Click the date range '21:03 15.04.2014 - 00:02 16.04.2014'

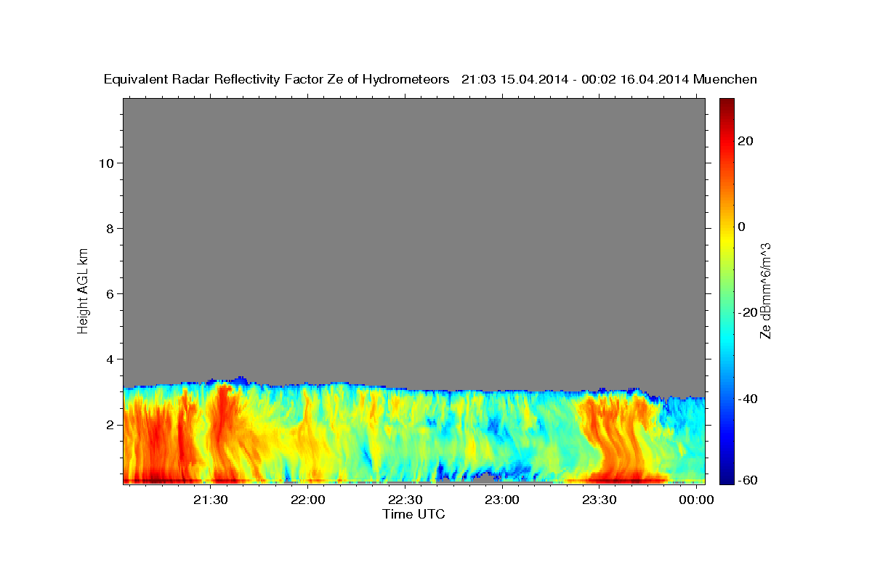(x=576, y=80)
